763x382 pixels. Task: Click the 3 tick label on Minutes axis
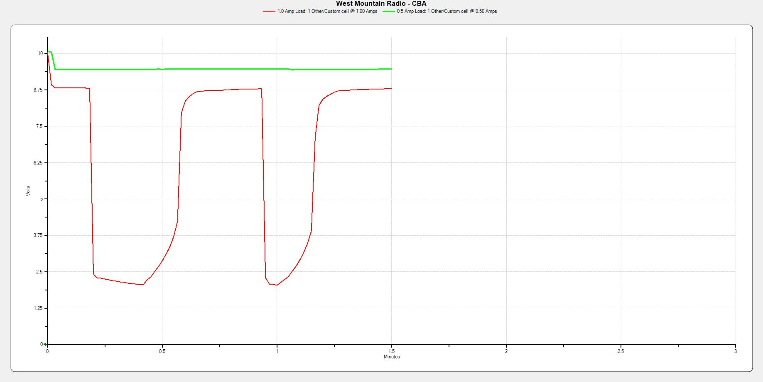(735, 351)
